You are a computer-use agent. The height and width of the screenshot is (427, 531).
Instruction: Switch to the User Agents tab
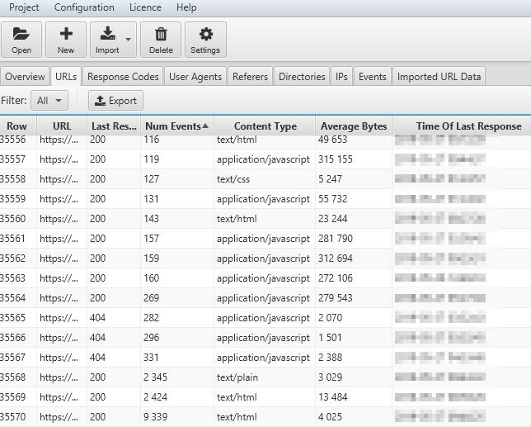pos(195,77)
